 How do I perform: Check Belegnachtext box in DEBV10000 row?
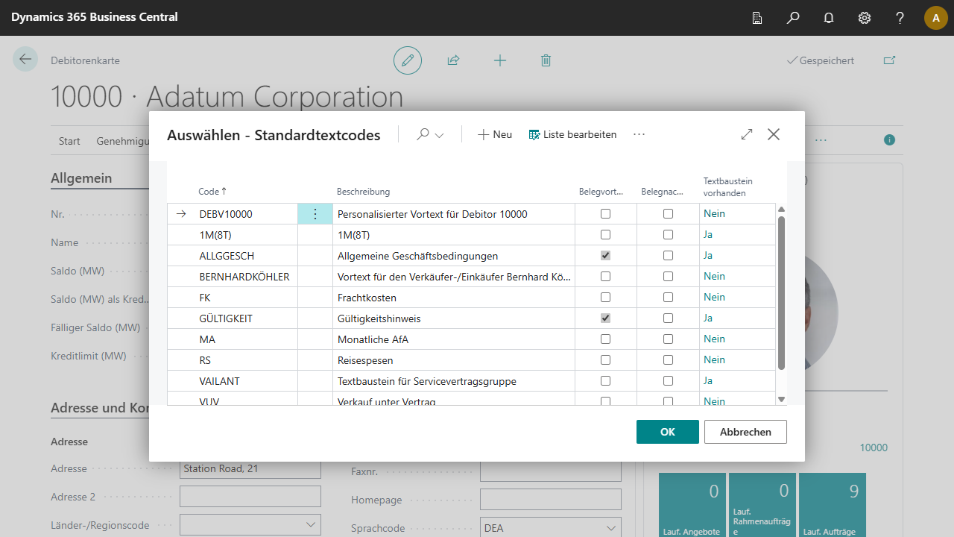click(x=669, y=214)
